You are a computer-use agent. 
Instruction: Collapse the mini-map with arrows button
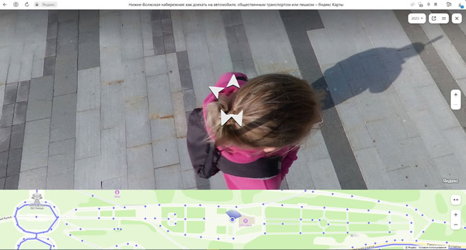pyautogui.click(x=456, y=200)
